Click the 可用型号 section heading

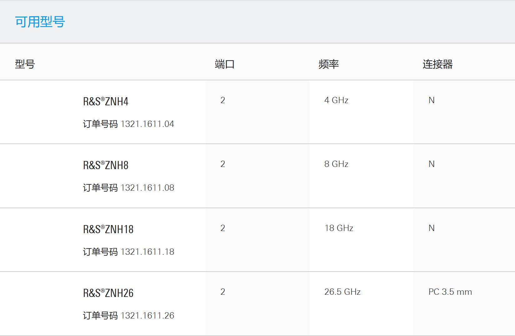point(40,22)
